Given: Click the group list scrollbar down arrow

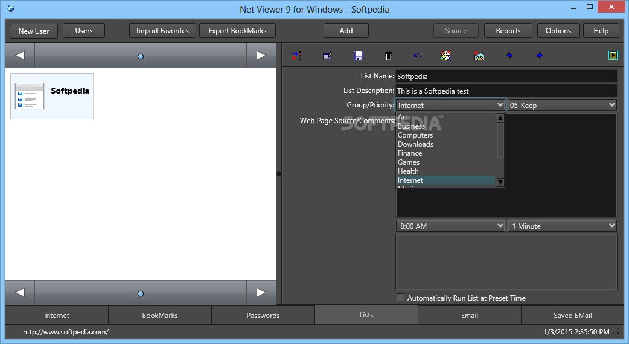Looking at the screenshot, I should tap(500, 182).
